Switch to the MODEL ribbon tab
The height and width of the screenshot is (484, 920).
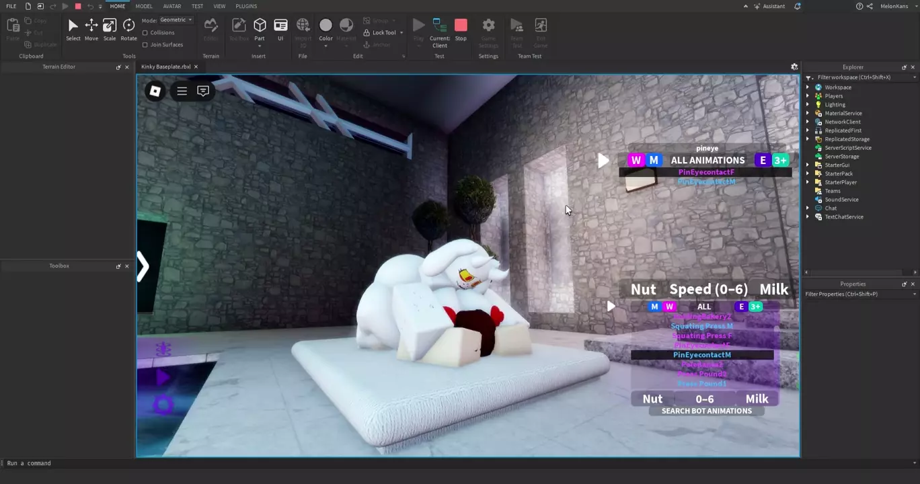144,6
